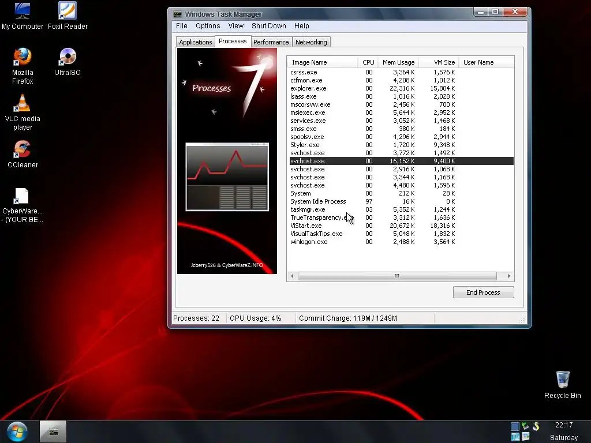Screen dimensions: 591x443
Task: Click the Safely Remove Hardware tray icon
Action: pos(525,426)
